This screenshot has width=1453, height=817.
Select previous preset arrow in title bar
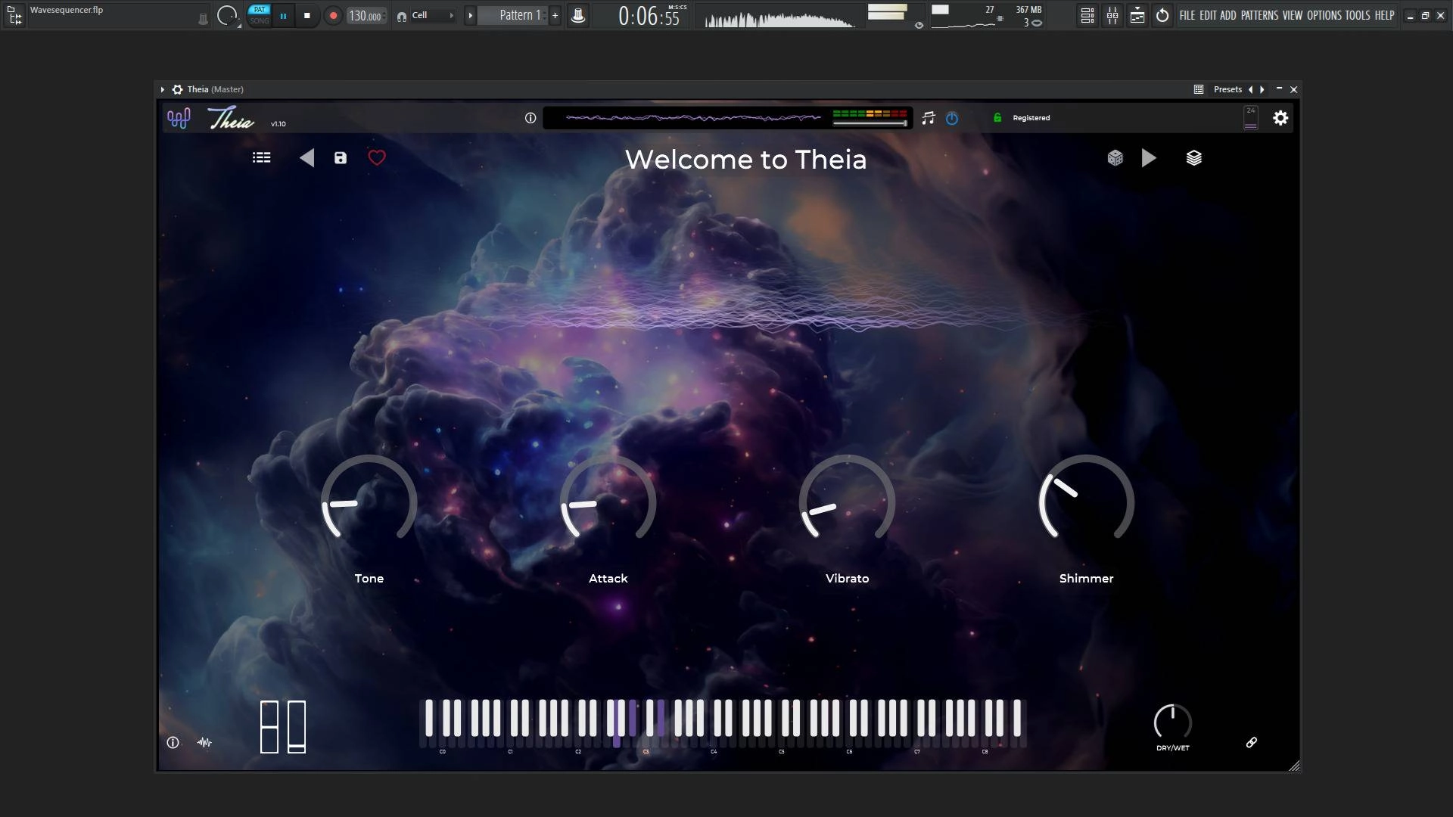point(1250,89)
